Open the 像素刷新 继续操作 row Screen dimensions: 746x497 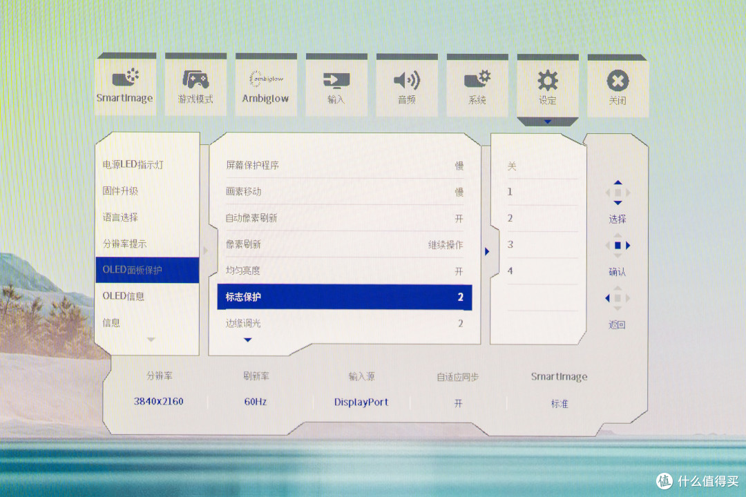click(x=345, y=244)
